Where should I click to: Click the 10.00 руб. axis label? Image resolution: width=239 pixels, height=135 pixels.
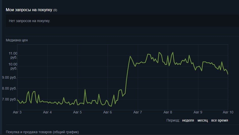(13, 66)
